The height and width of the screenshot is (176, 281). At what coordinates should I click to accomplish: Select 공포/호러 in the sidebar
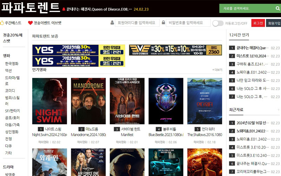click(12, 118)
